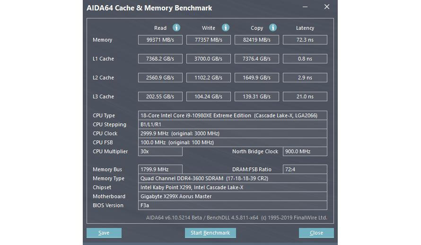The image size is (421, 245).
Task: Minimize the AIDA64 benchmark window
Action: point(305,7)
